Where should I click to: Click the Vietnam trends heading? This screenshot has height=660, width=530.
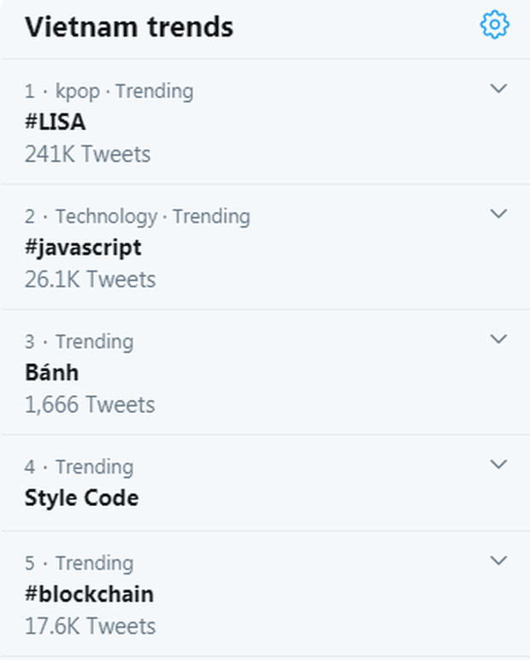(x=128, y=27)
